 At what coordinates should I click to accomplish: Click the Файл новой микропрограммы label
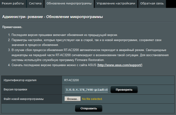pyautogui.click(x=23, y=99)
